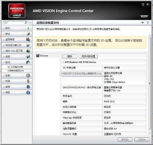153x145 pixels.
Task: Click the 电源 battery icon
Action: click(28, 81)
